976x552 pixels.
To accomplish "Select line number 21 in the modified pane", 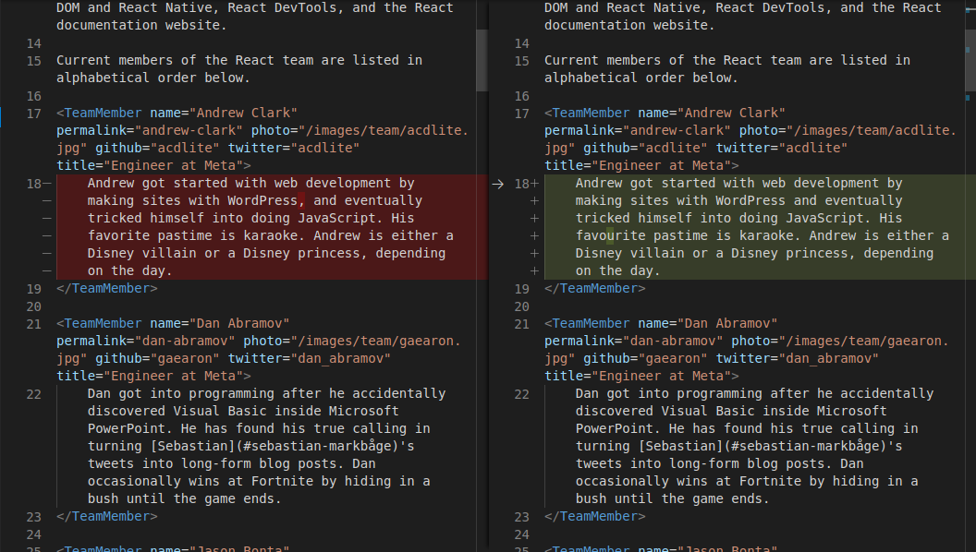I will pyautogui.click(x=521, y=324).
